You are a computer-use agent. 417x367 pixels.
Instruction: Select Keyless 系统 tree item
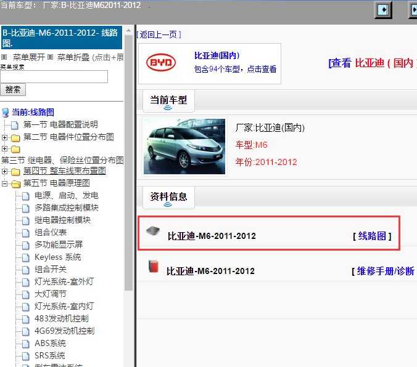pyautogui.click(x=58, y=257)
